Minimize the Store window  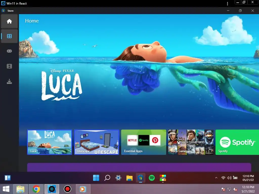point(228,11)
